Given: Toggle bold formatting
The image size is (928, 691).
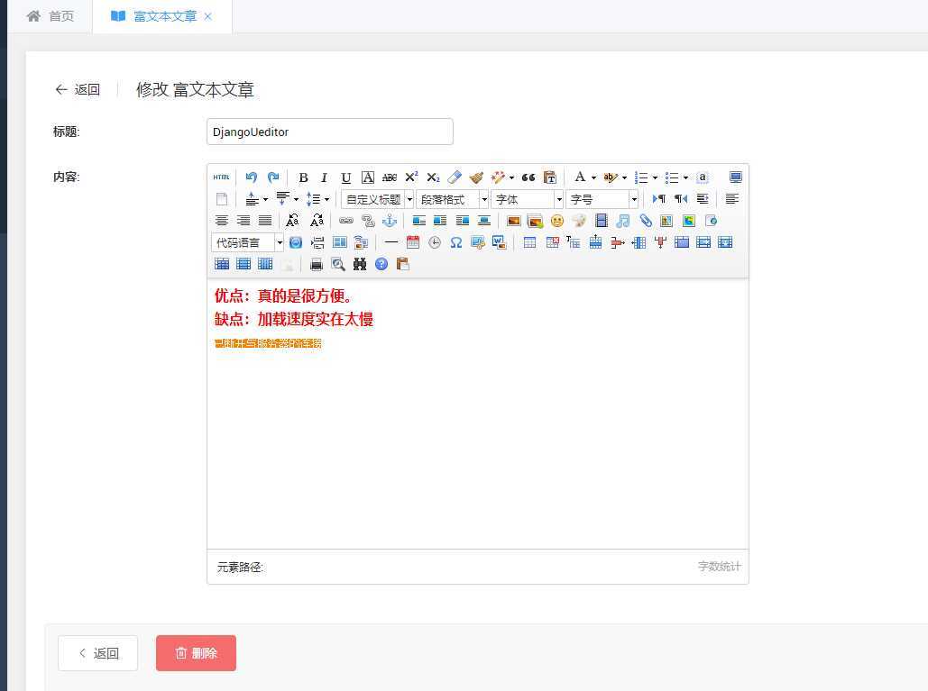Looking at the screenshot, I should 303,177.
